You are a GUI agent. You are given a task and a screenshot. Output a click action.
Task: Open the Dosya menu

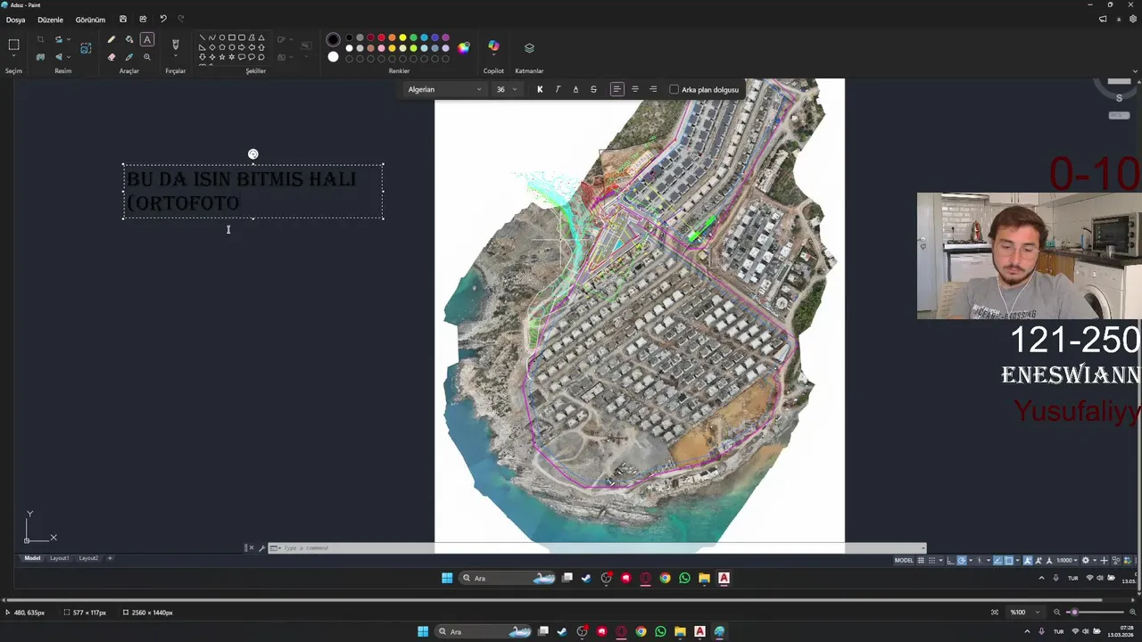16,20
